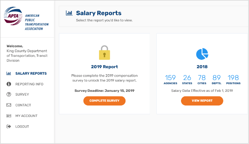Open the Contact page
Image resolution: width=249 pixels, height=144 pixels.
pos(23,105)
